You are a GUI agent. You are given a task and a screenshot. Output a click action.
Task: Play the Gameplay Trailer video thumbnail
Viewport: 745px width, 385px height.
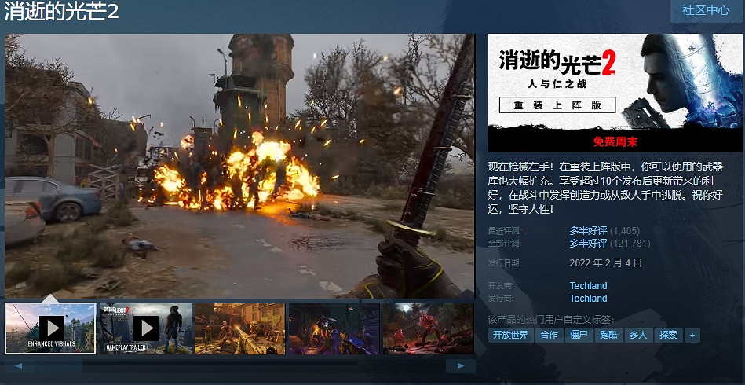point(146,328)
